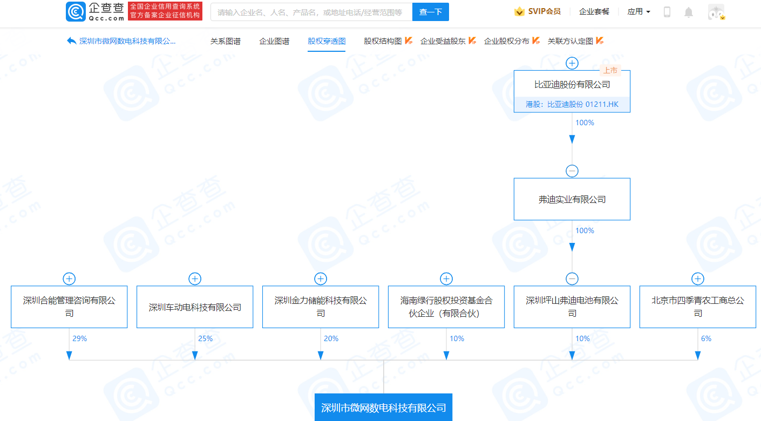Select the 北京市四季青农工商总公司 node box
The image size is (761, 421).
(x=697, y=307)
